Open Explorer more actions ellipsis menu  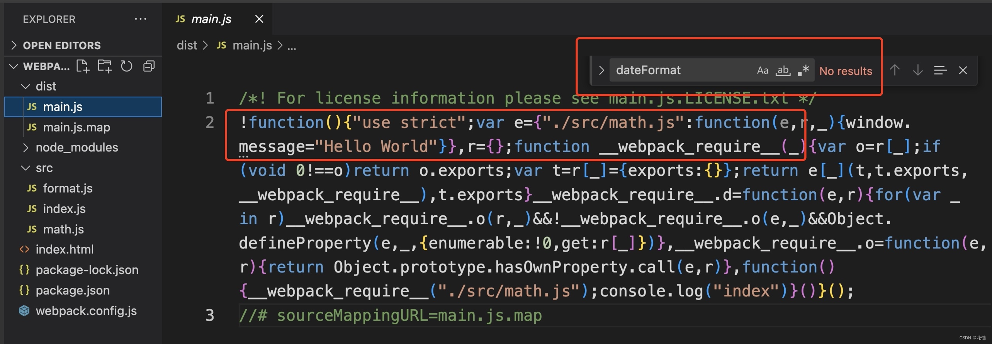click(140, 19)
